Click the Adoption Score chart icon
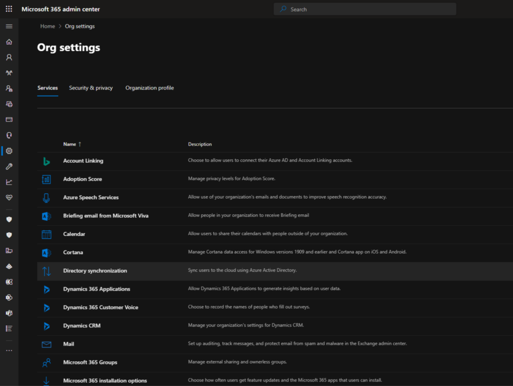Image resolution: width=513 pixels, height=386 pixels. point(47,179)
